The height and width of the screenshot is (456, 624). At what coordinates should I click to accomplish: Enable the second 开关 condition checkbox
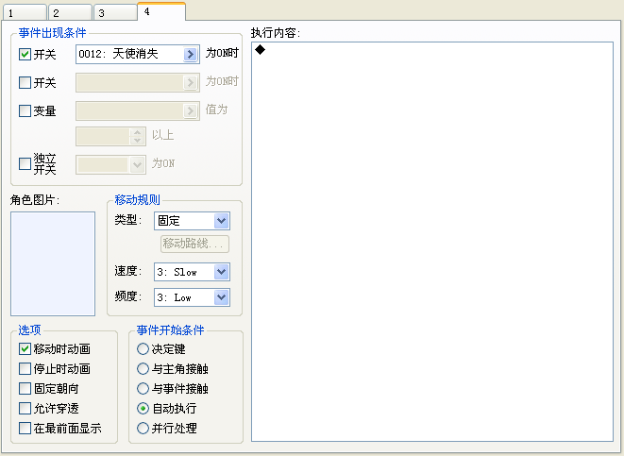pos(25,82)
